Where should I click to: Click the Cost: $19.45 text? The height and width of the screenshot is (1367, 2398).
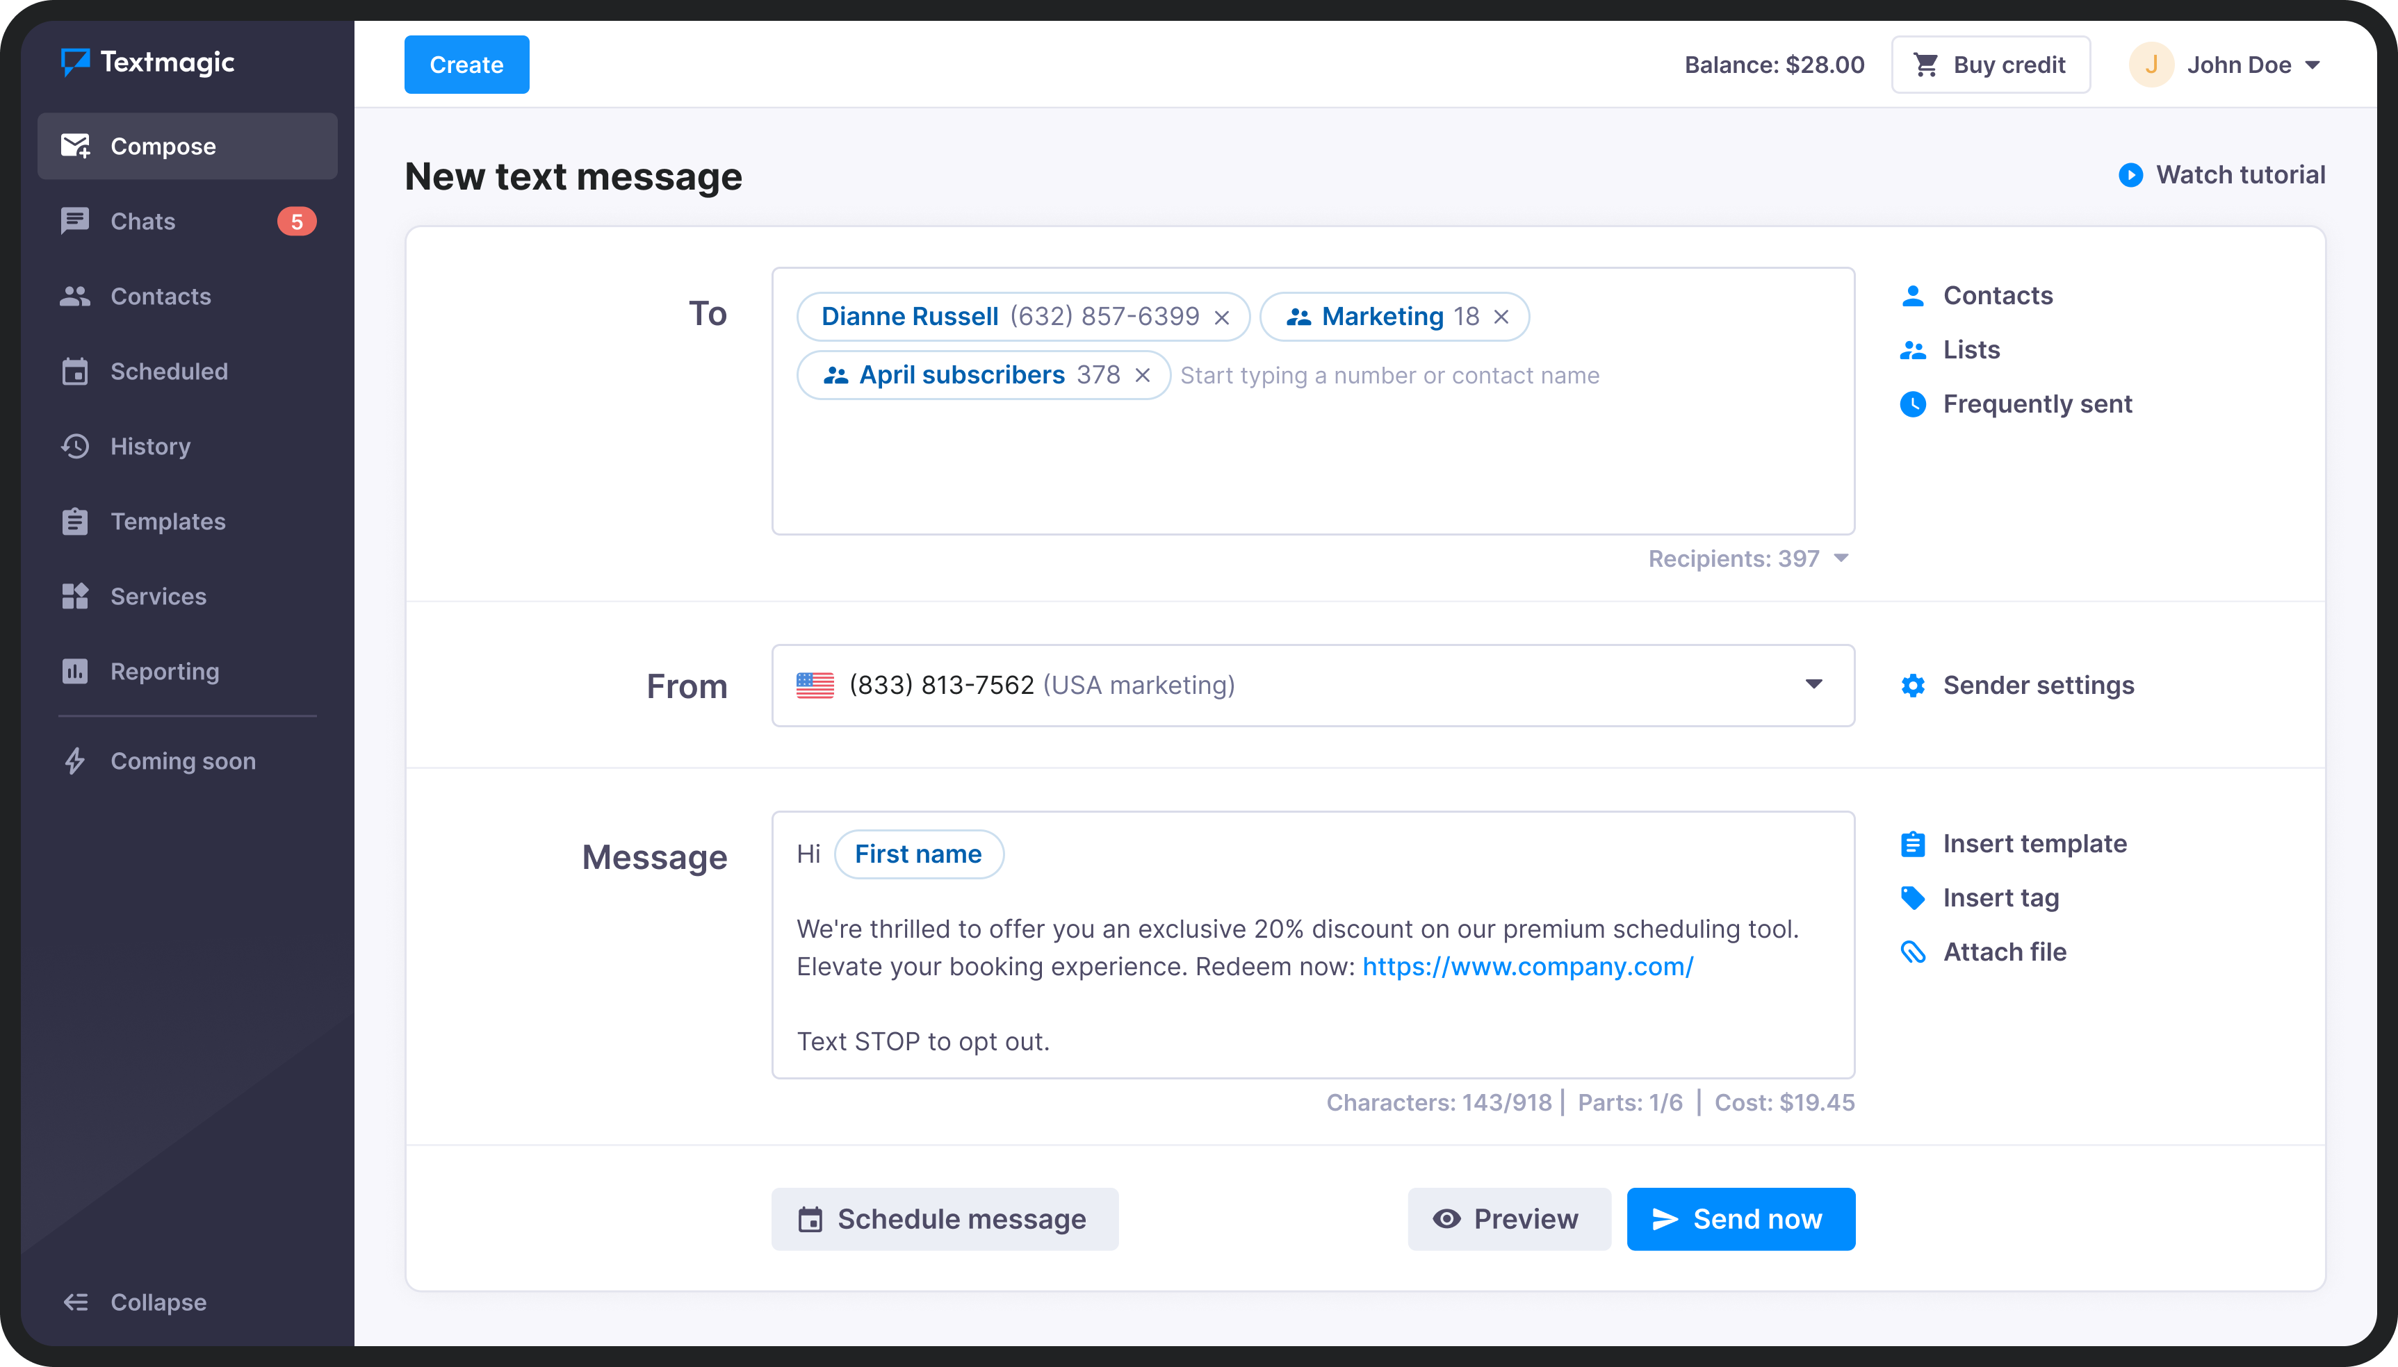pyautogui.click(x=1785, y=1102)
